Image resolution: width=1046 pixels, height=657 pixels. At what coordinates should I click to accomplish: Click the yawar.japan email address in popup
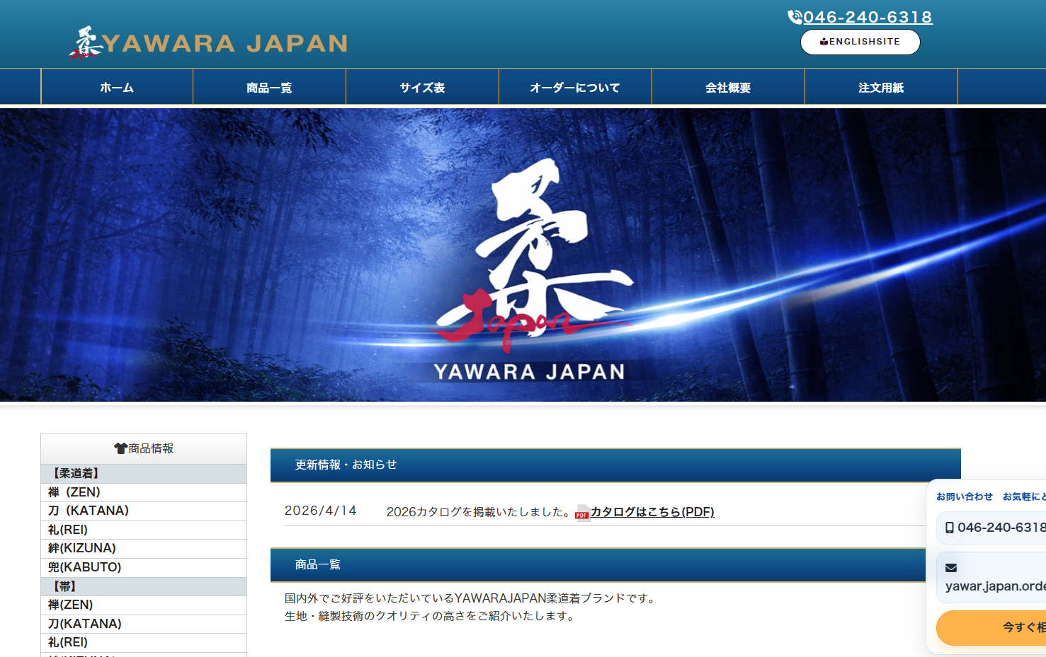[x=996, y=586]
